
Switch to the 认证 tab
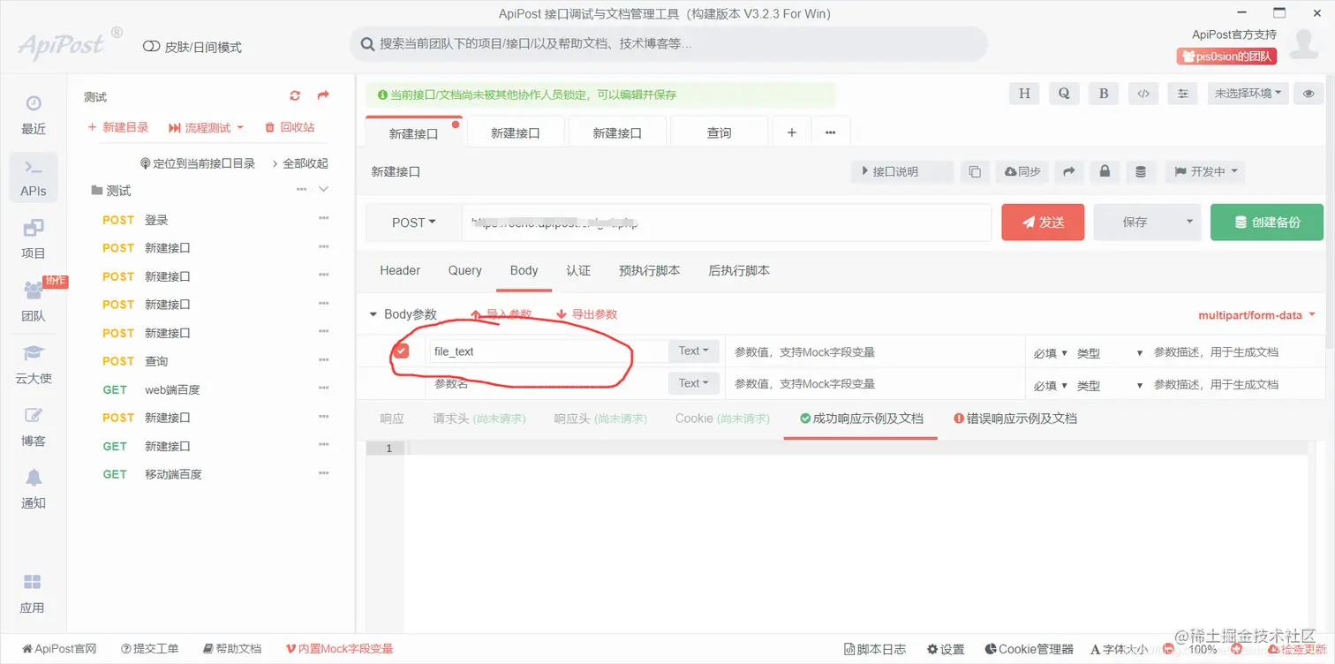click(578, 271)
